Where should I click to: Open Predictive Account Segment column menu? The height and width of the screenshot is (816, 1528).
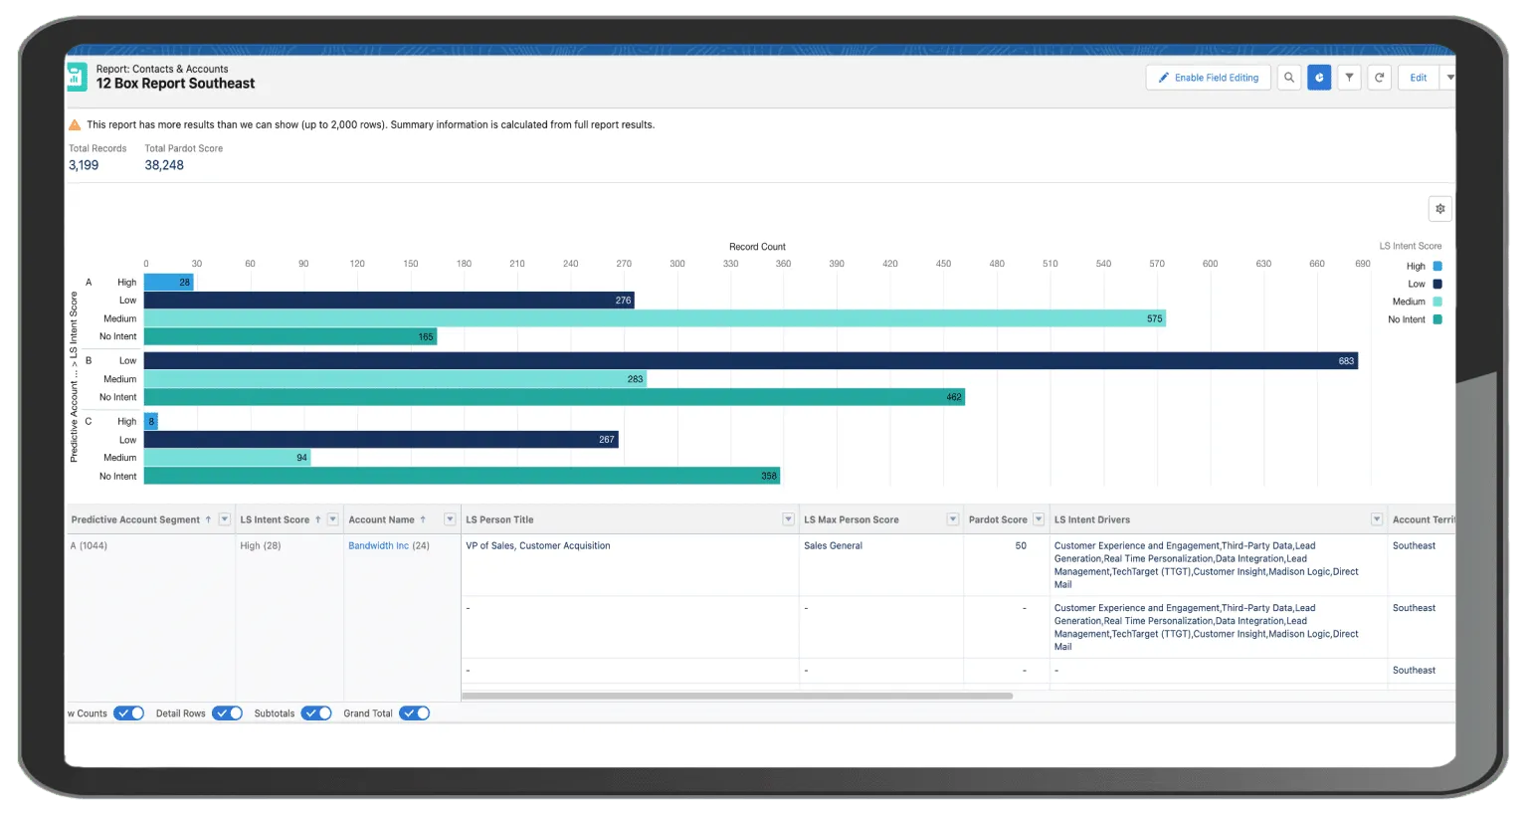tap(225, 519)
